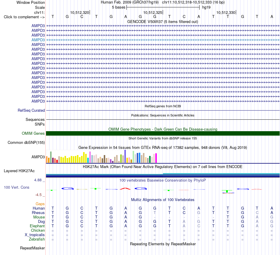280x255 pixels.
Task: Open Short Genetic Variants from dbSNP title
Action: tap(163, 138)
